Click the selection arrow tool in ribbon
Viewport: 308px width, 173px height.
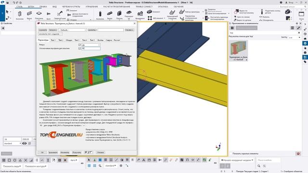(8, 12)
